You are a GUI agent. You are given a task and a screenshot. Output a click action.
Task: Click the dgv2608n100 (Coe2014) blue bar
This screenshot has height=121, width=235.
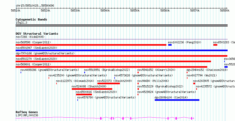point(177,100)
